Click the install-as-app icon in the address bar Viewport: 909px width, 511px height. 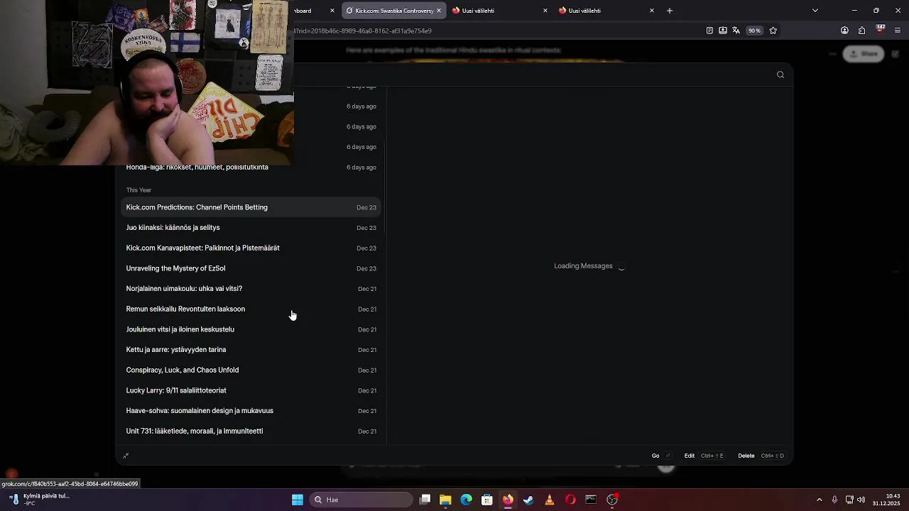coord(722,31)
